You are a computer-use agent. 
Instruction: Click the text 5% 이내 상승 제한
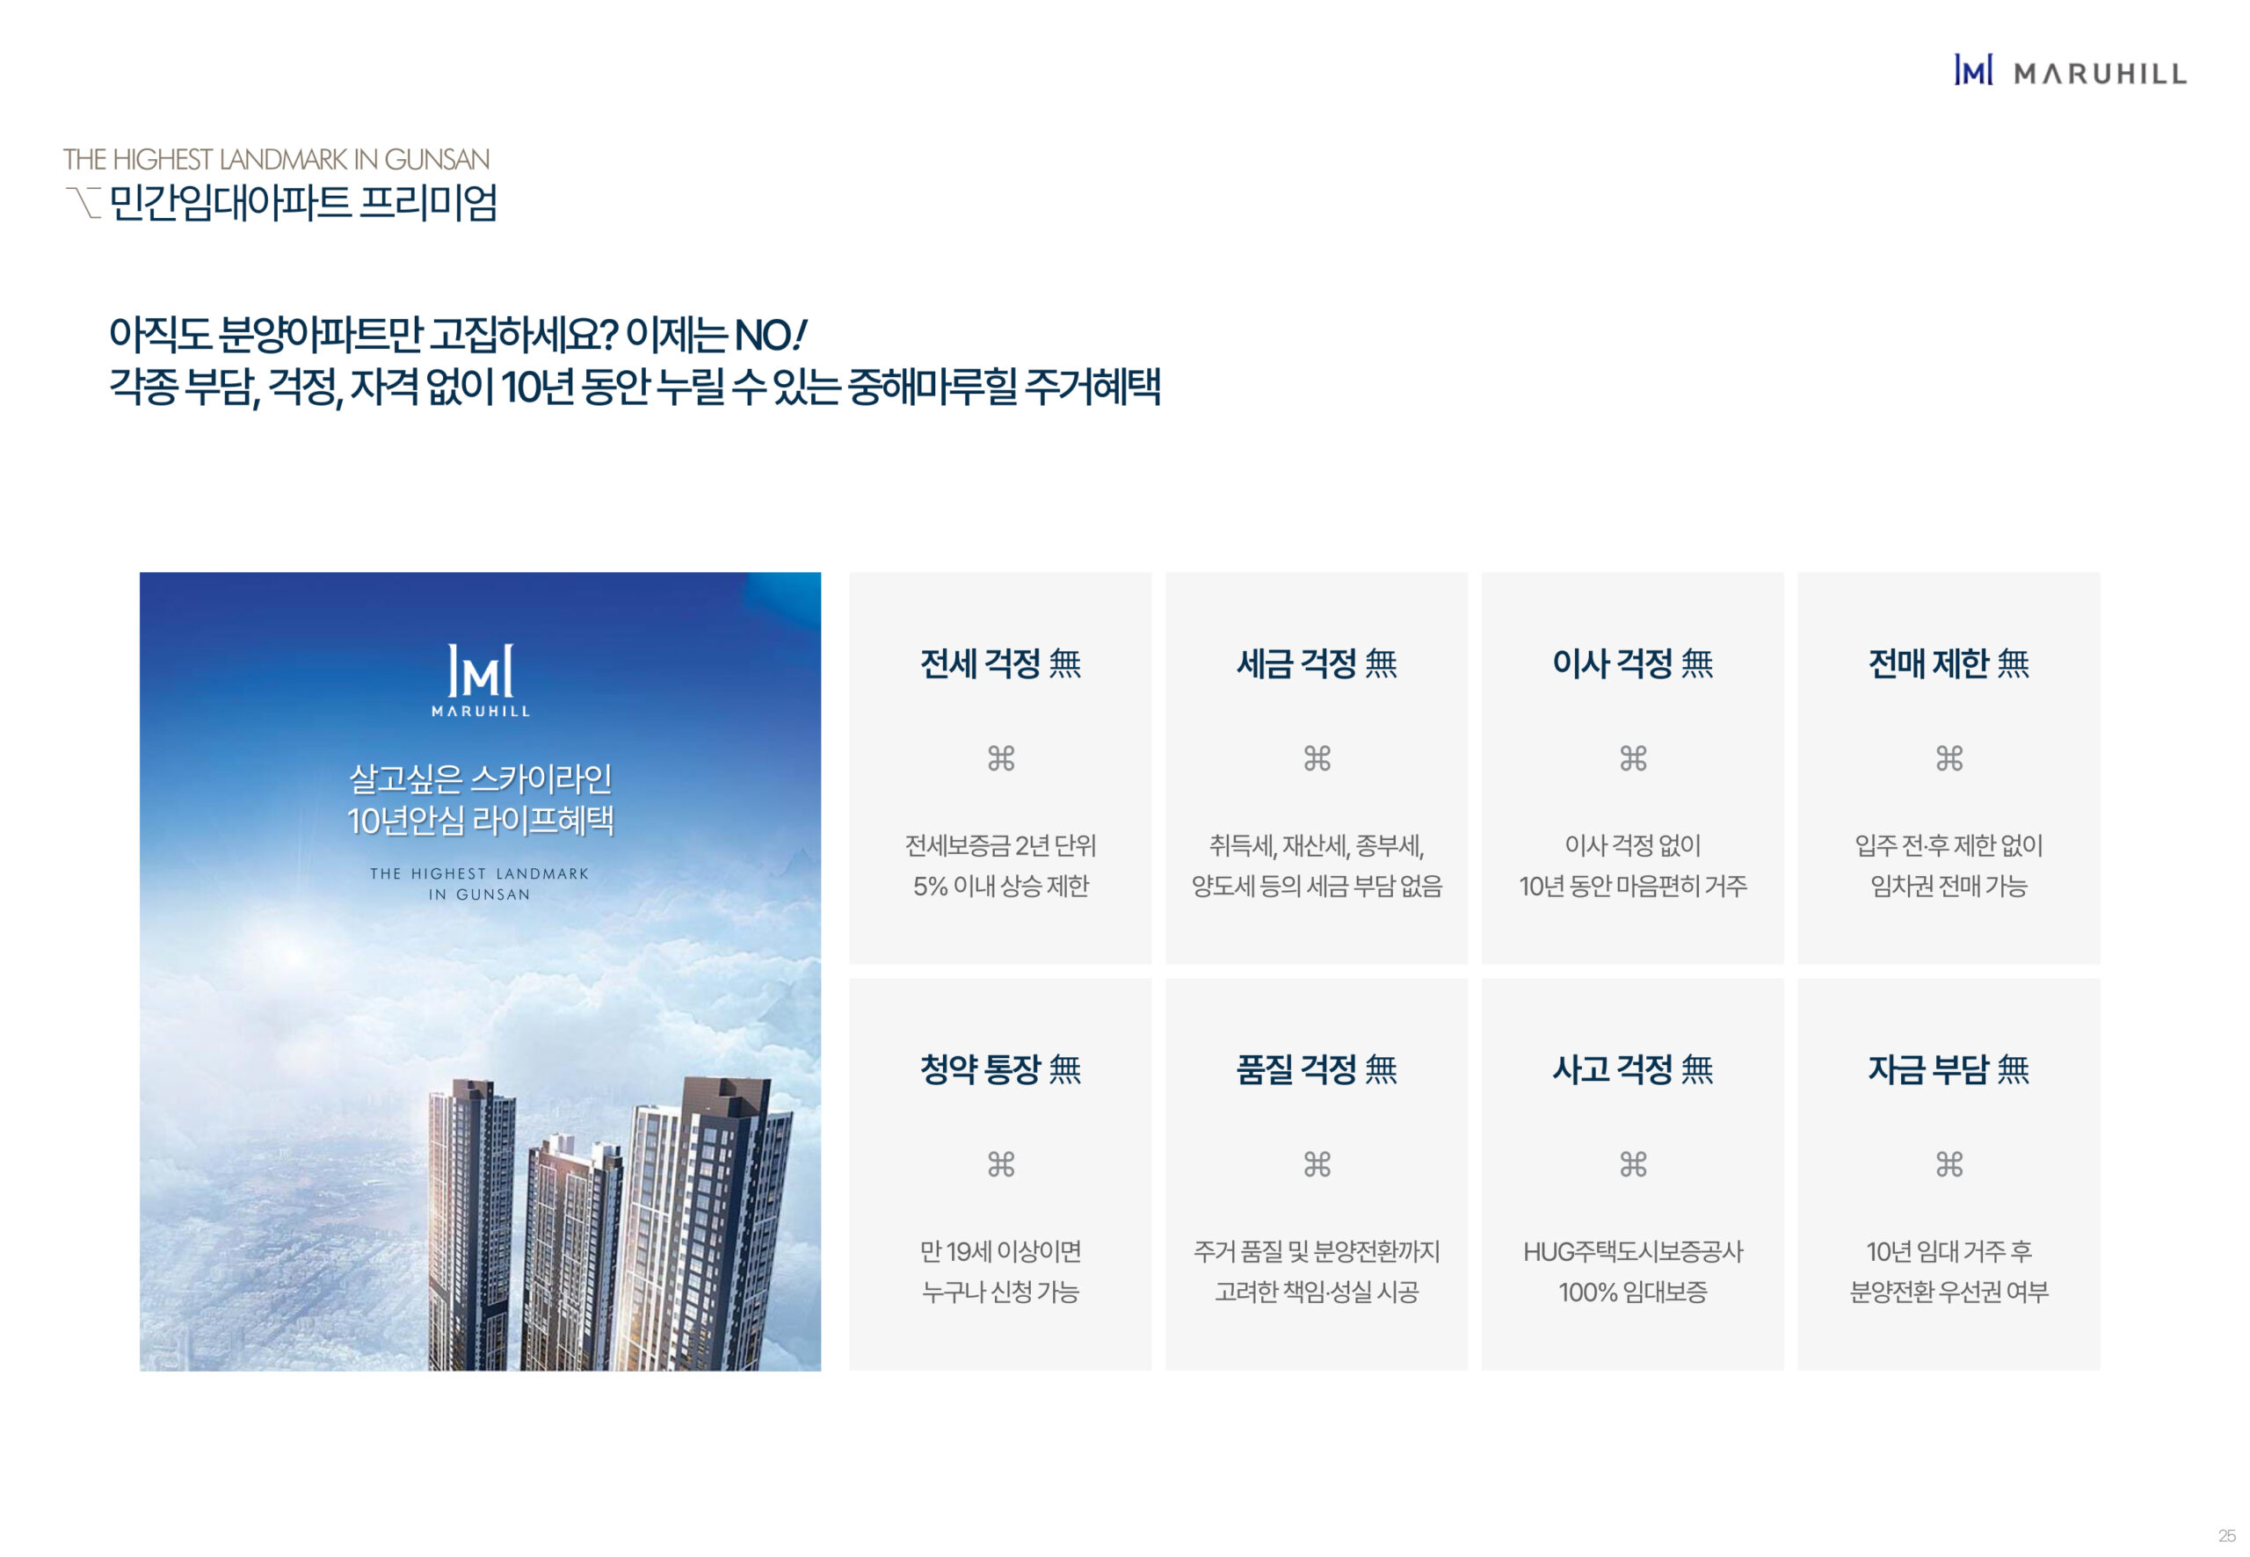tap(1000, 886)
